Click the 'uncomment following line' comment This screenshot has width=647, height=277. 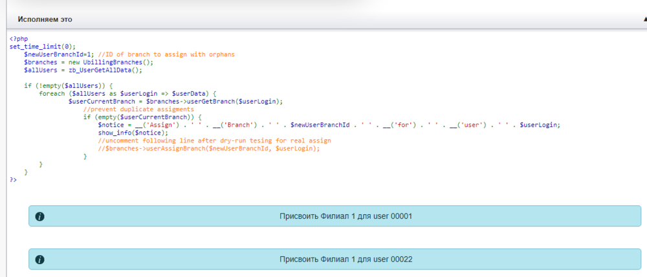tap(214, 140)
